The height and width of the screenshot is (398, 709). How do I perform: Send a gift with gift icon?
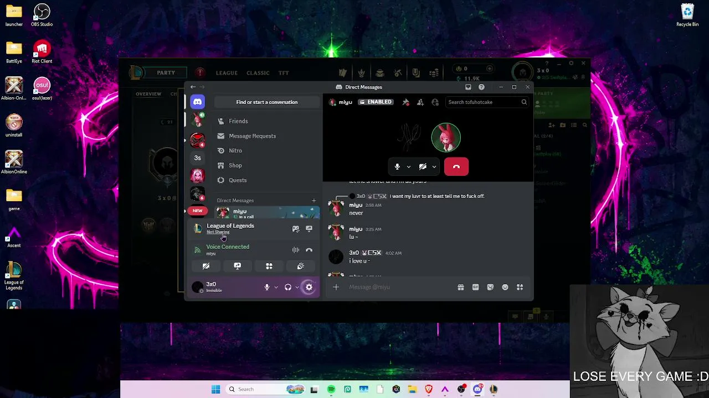[x=461, y=287]
